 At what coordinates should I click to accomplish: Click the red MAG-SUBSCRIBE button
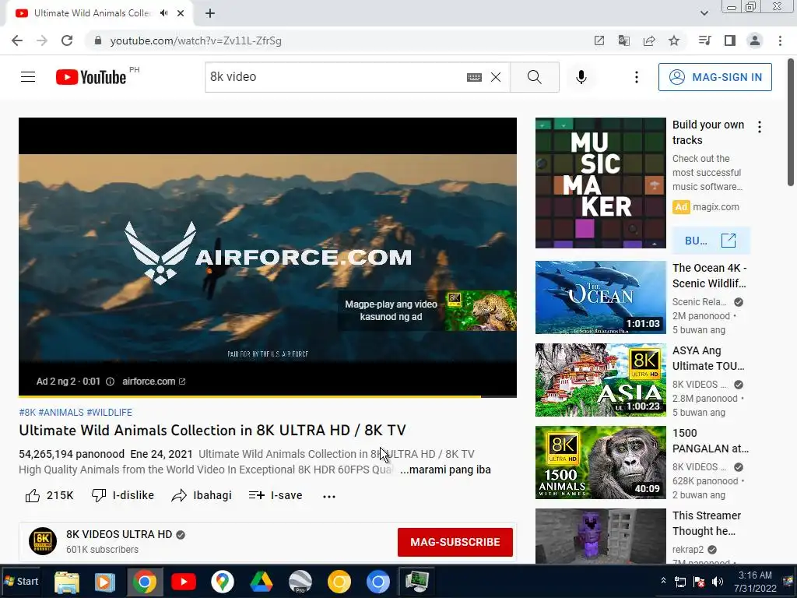click(x=455, y=542)
